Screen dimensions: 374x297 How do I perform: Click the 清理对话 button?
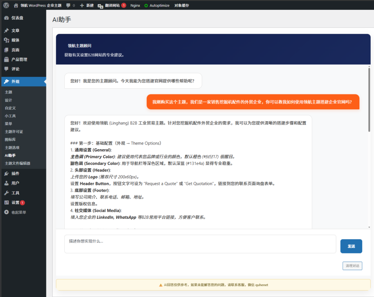click(352, 266)
